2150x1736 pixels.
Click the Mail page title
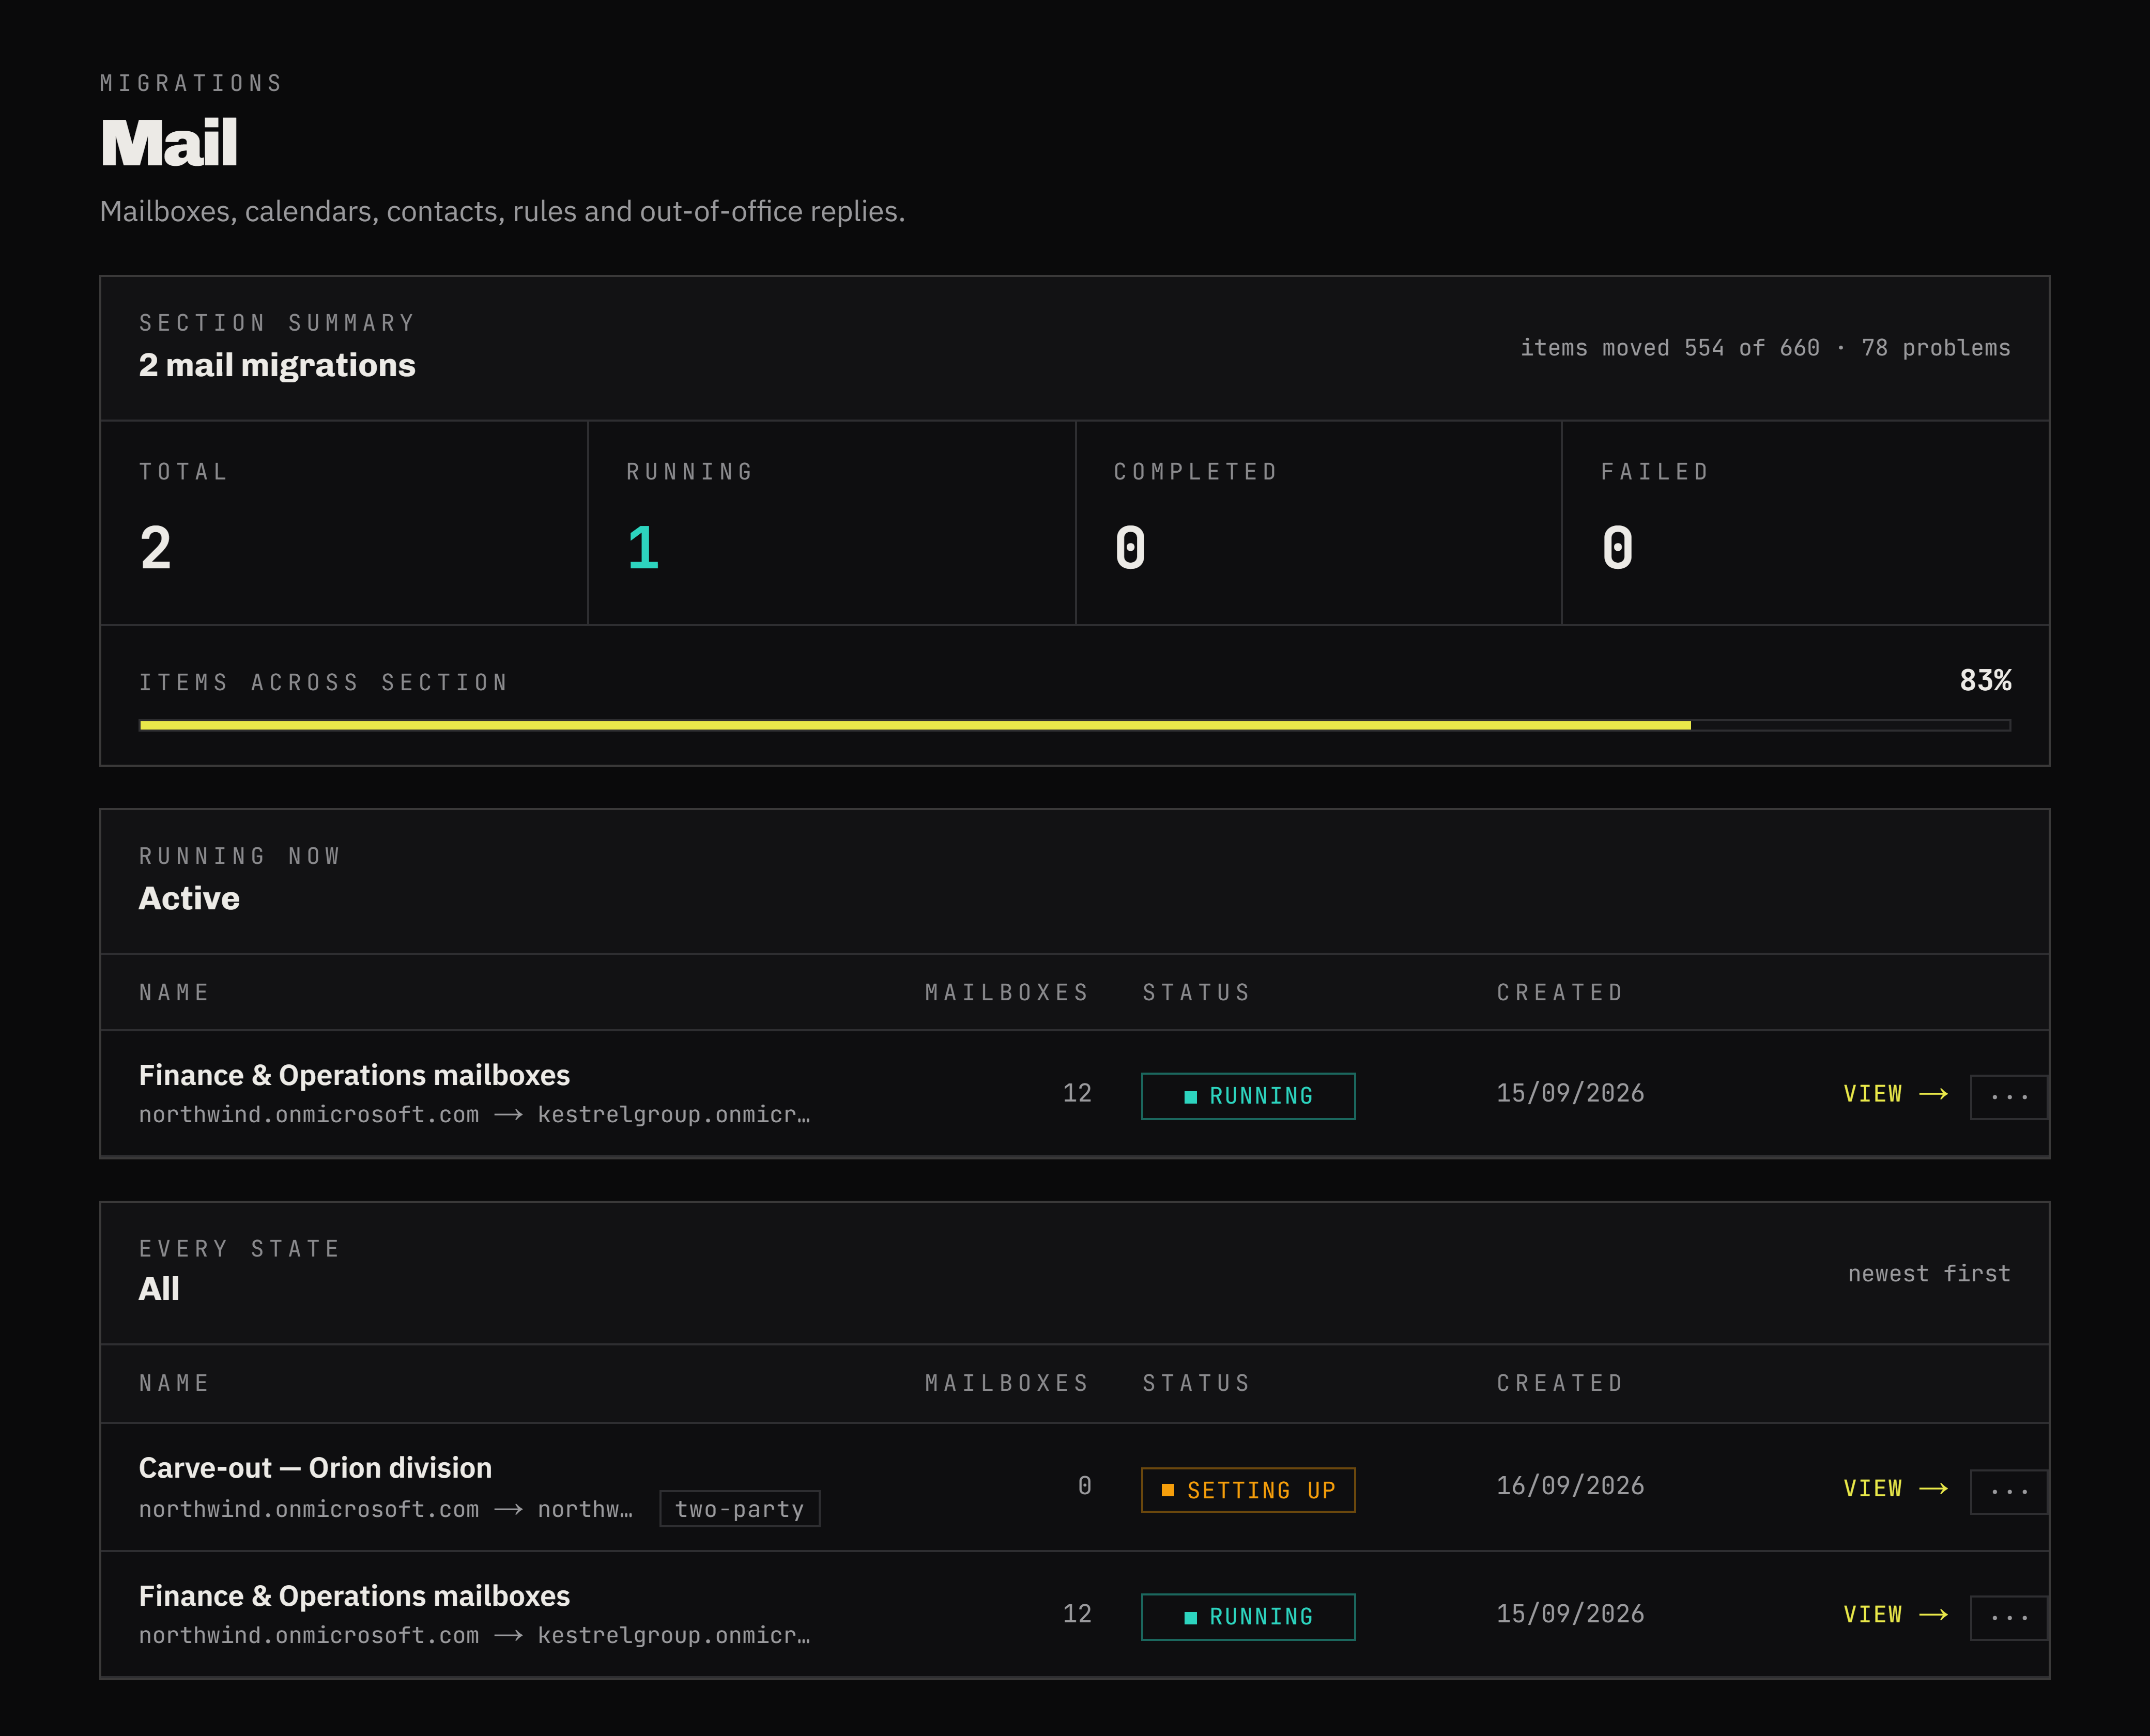click(169, 142)
